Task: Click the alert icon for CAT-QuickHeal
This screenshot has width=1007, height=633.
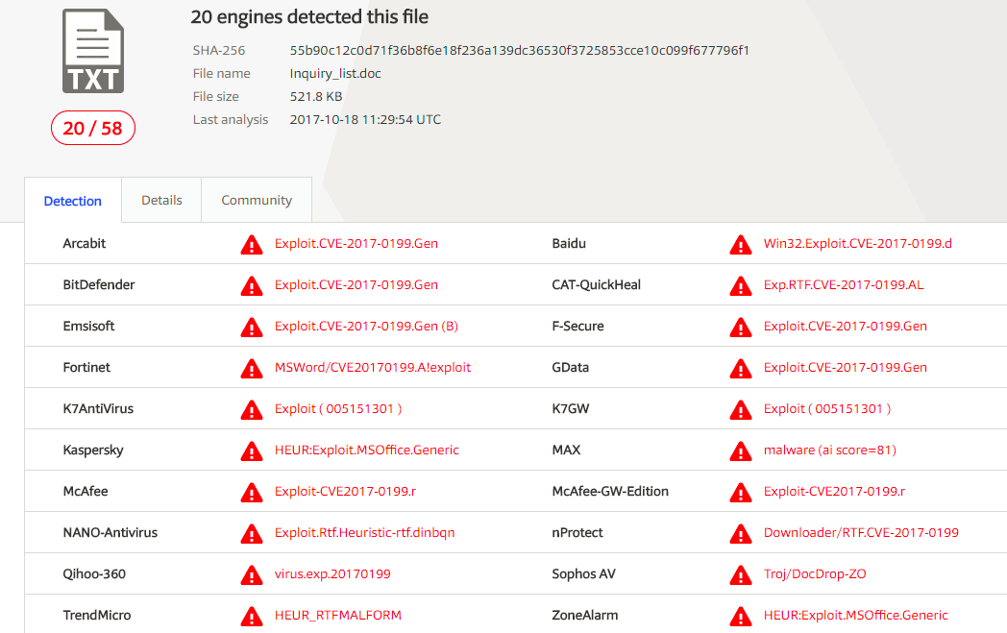Action: click(x=741, y=286)
